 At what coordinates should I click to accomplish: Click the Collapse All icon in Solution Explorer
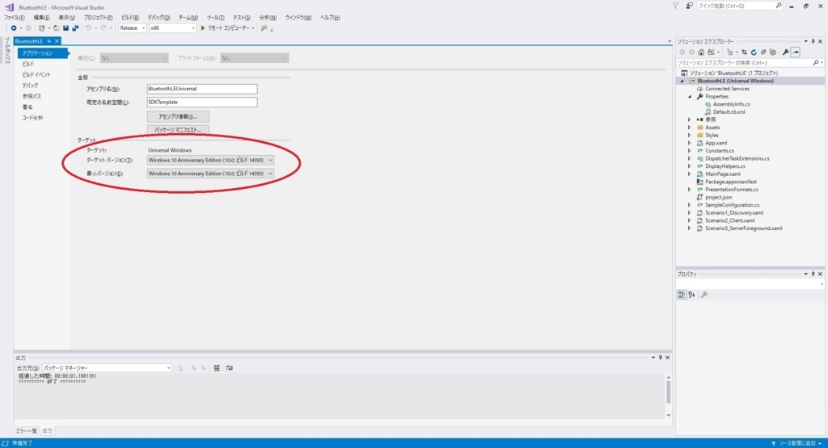(763, 52)
